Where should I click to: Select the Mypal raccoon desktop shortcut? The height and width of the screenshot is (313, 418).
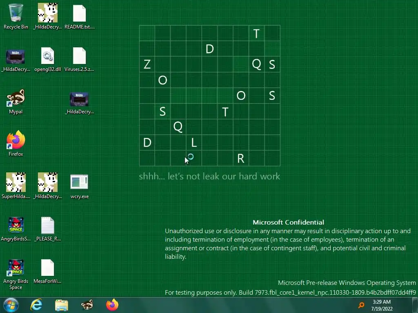16,102
